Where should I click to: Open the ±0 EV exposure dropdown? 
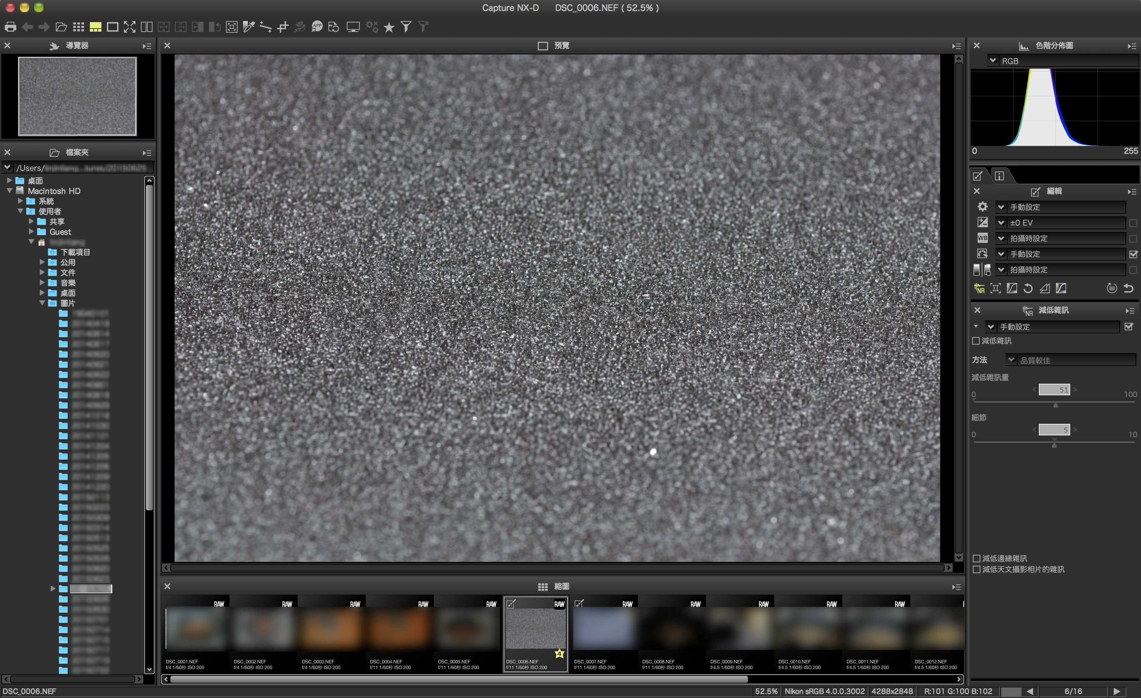pyautogui.click(x=1001, y=223)
